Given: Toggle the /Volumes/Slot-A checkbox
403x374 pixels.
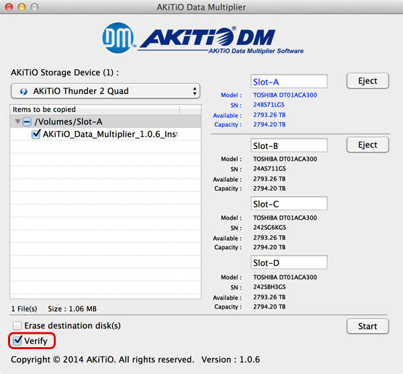Looking at the screenshot, I should (x=26, y=122).
